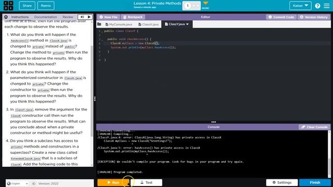This screenshot has width=333, height=187.
Task: Click the Commit Code button
Action: tap(281, 17)
